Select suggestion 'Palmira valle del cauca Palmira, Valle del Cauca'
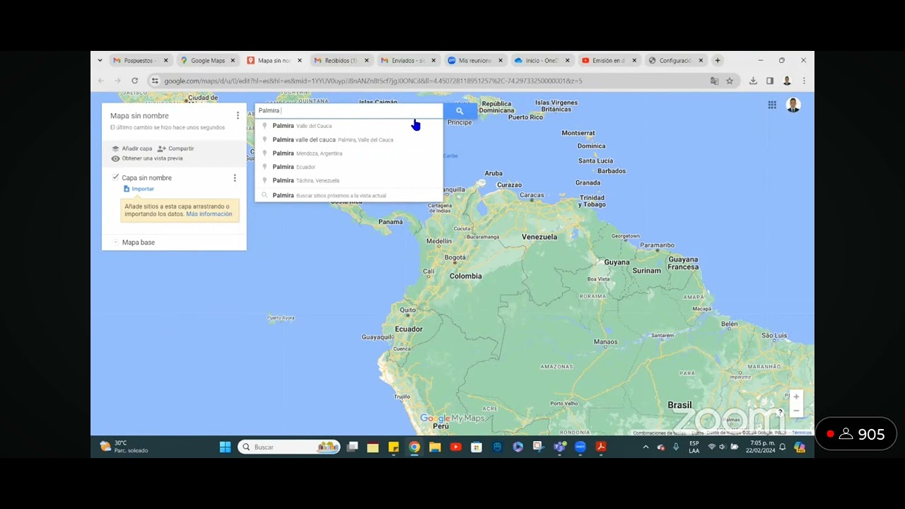This screenshot has height=509, width=905. pos(349,140)
